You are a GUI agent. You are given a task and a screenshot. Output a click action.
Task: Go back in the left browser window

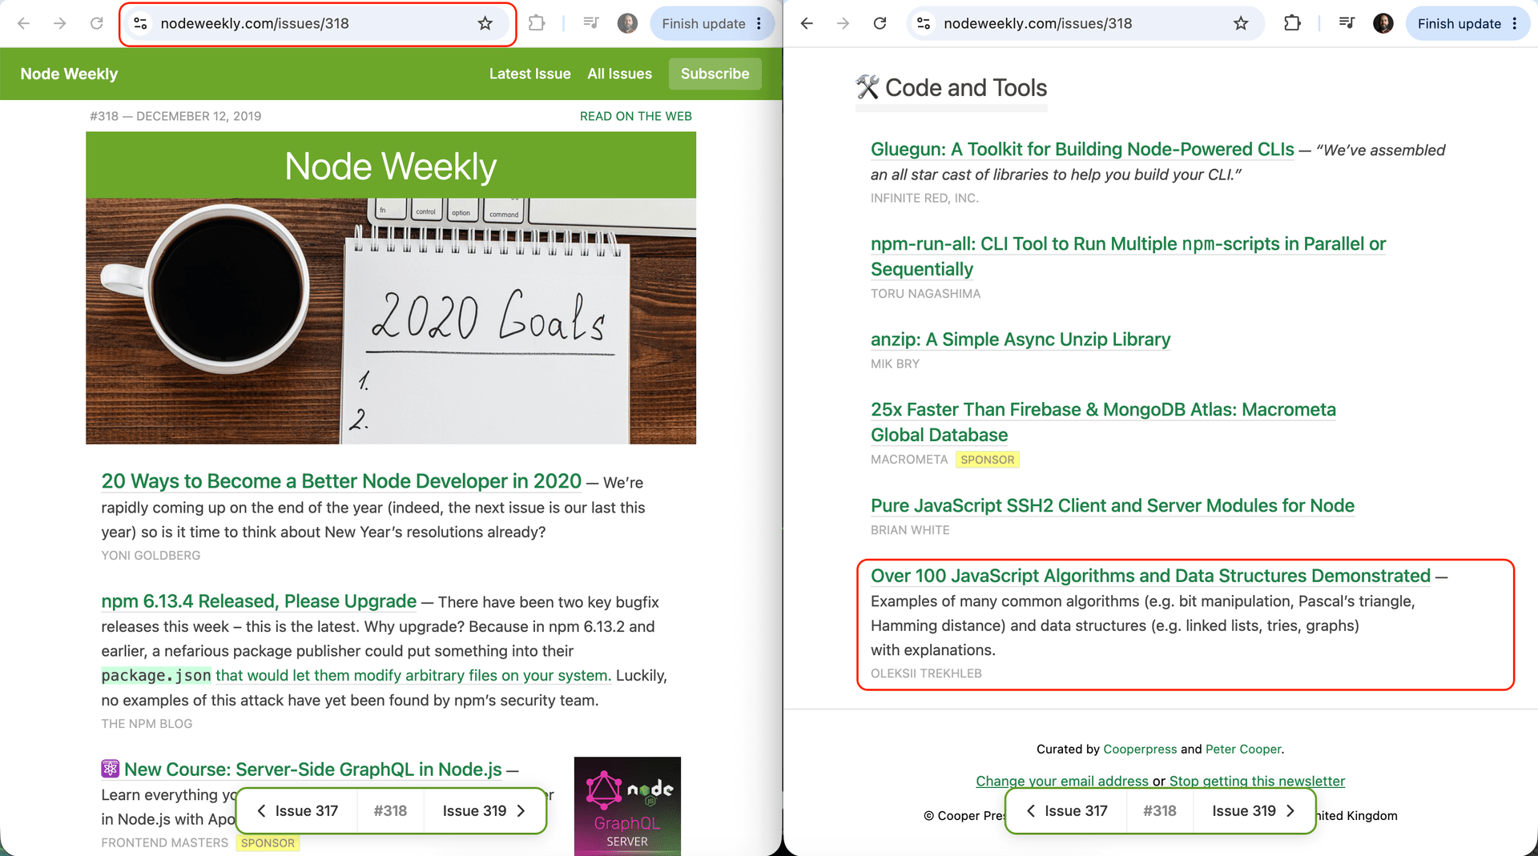point(24,23)
